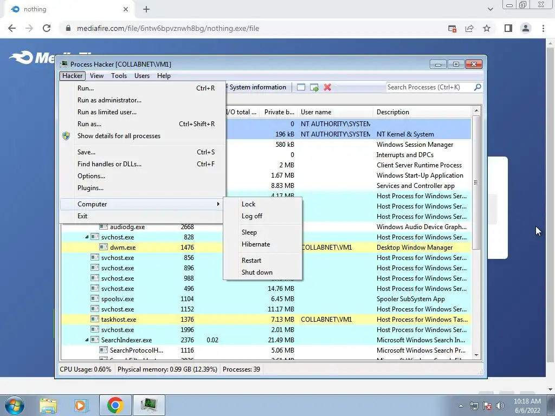
Task: Open Chrome profile icon
Action: pos(526,28)
